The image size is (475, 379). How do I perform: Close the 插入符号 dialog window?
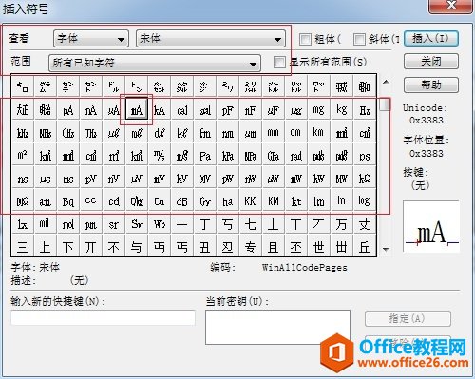(451, 6)
